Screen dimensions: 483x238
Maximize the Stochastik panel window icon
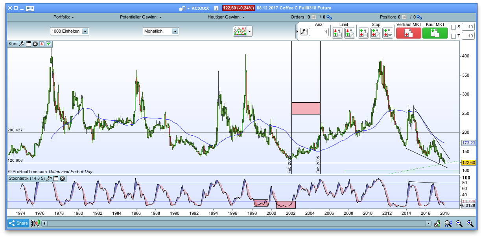click(x=56, y=179)
